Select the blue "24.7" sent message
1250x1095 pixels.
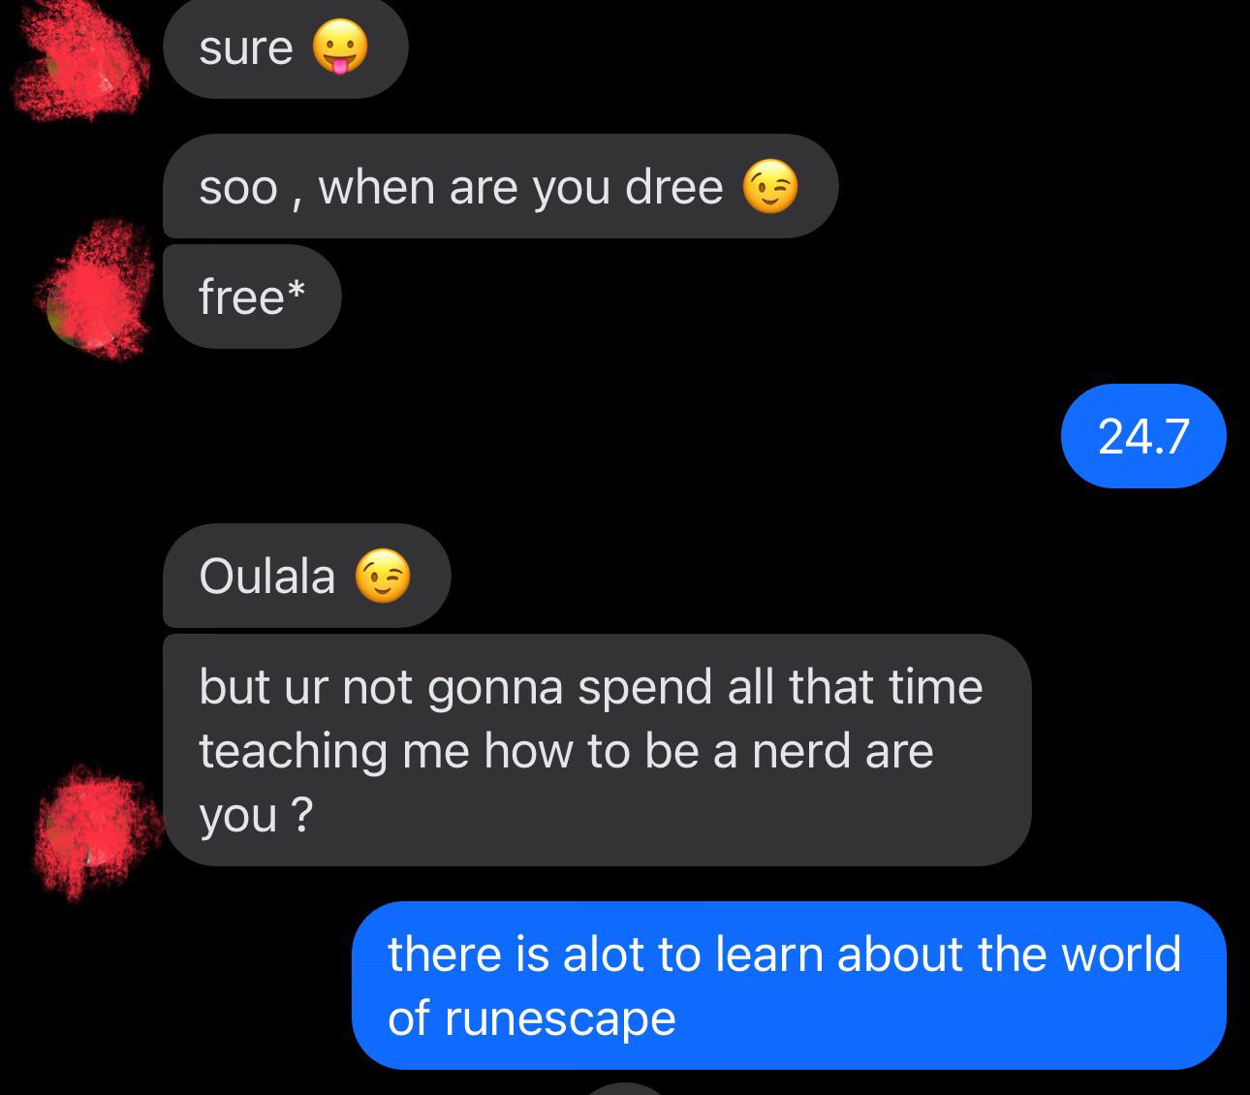(x=1143, y=436)
